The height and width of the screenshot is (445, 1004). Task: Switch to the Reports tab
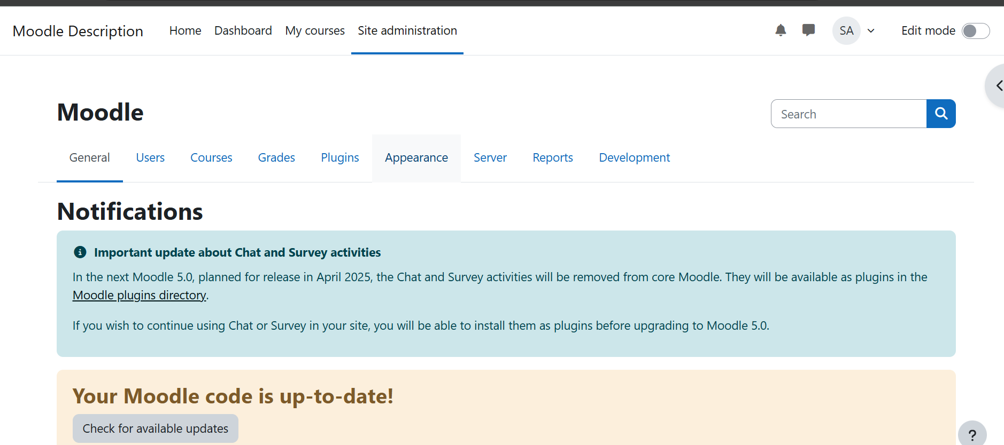[553, 157]
